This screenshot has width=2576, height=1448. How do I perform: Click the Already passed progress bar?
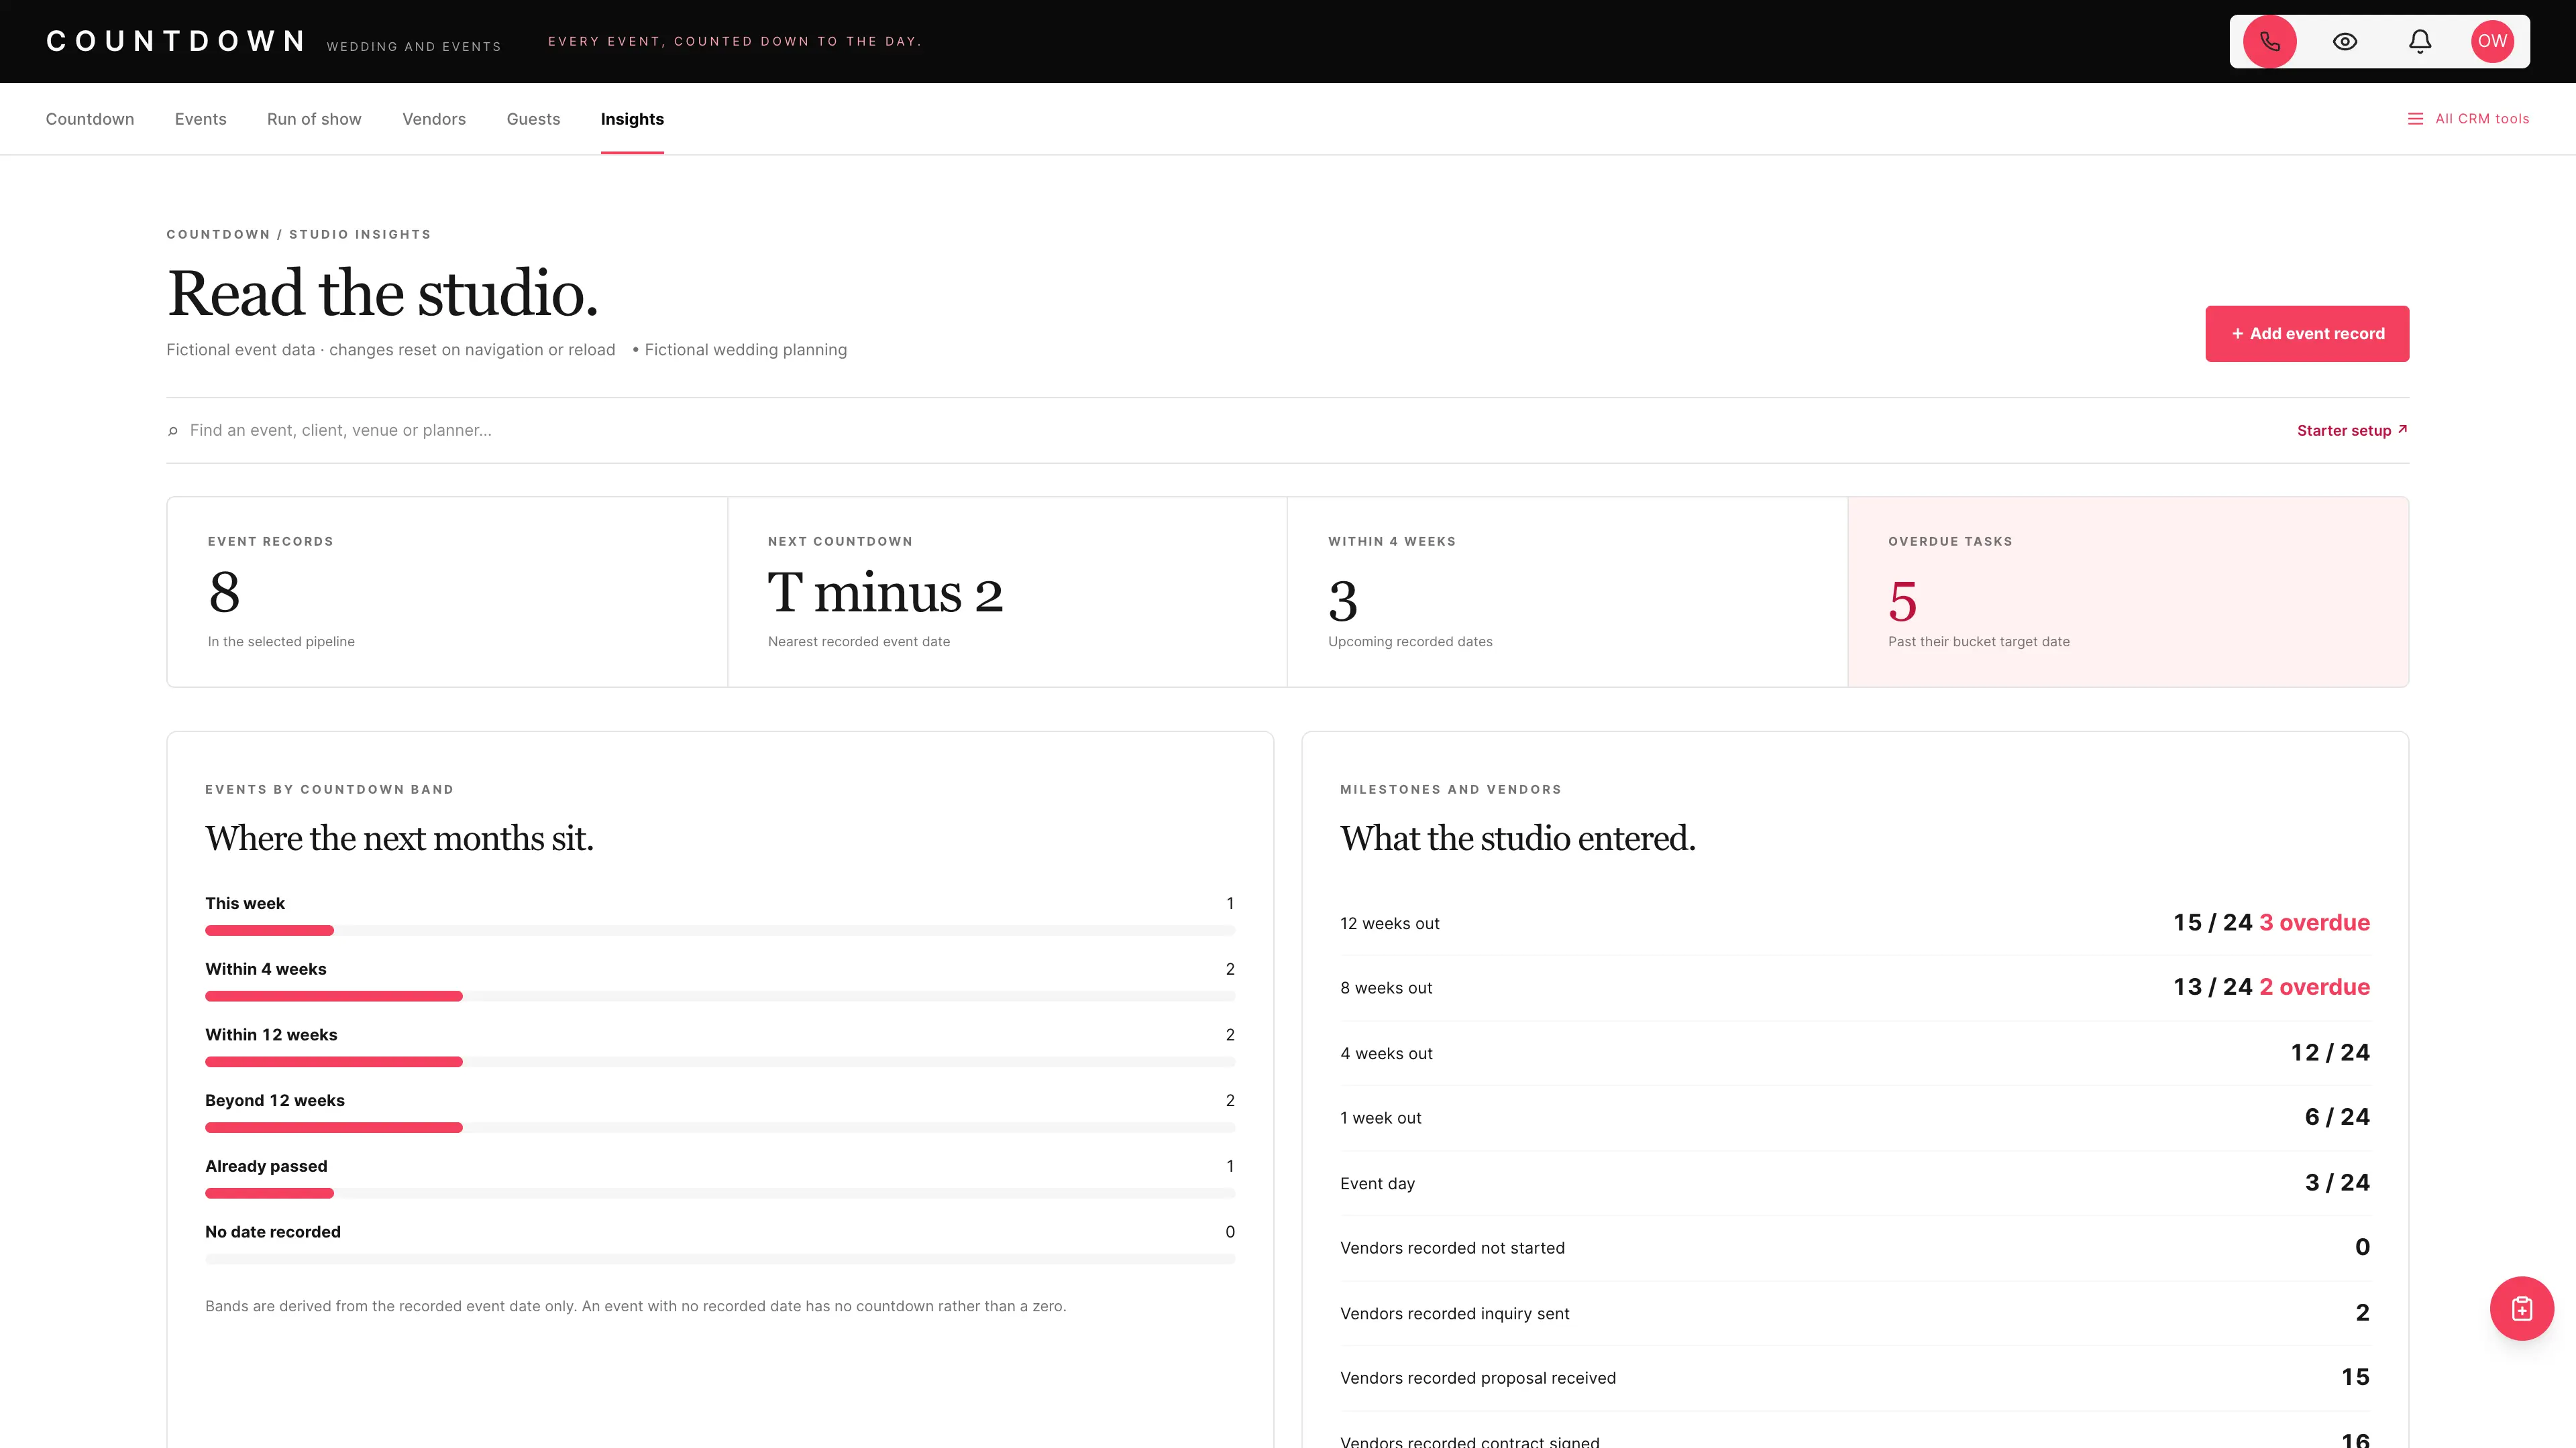(720, 1193)
